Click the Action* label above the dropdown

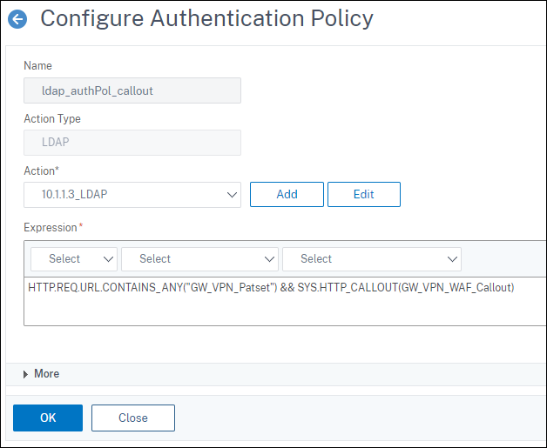(42, 171)
